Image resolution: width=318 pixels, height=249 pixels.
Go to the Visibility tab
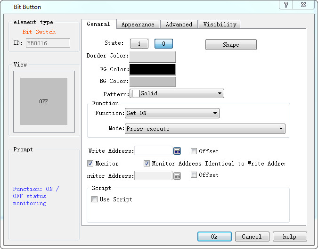click(220, 25)
